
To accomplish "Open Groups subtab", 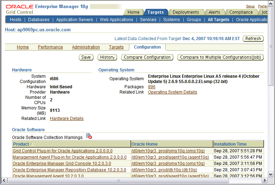I will click(x=194, y=20).
